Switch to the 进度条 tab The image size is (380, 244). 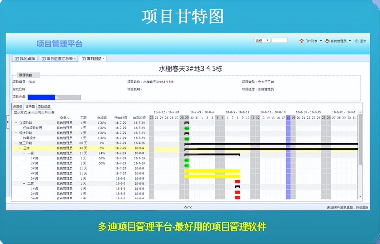tap(17, 107)
